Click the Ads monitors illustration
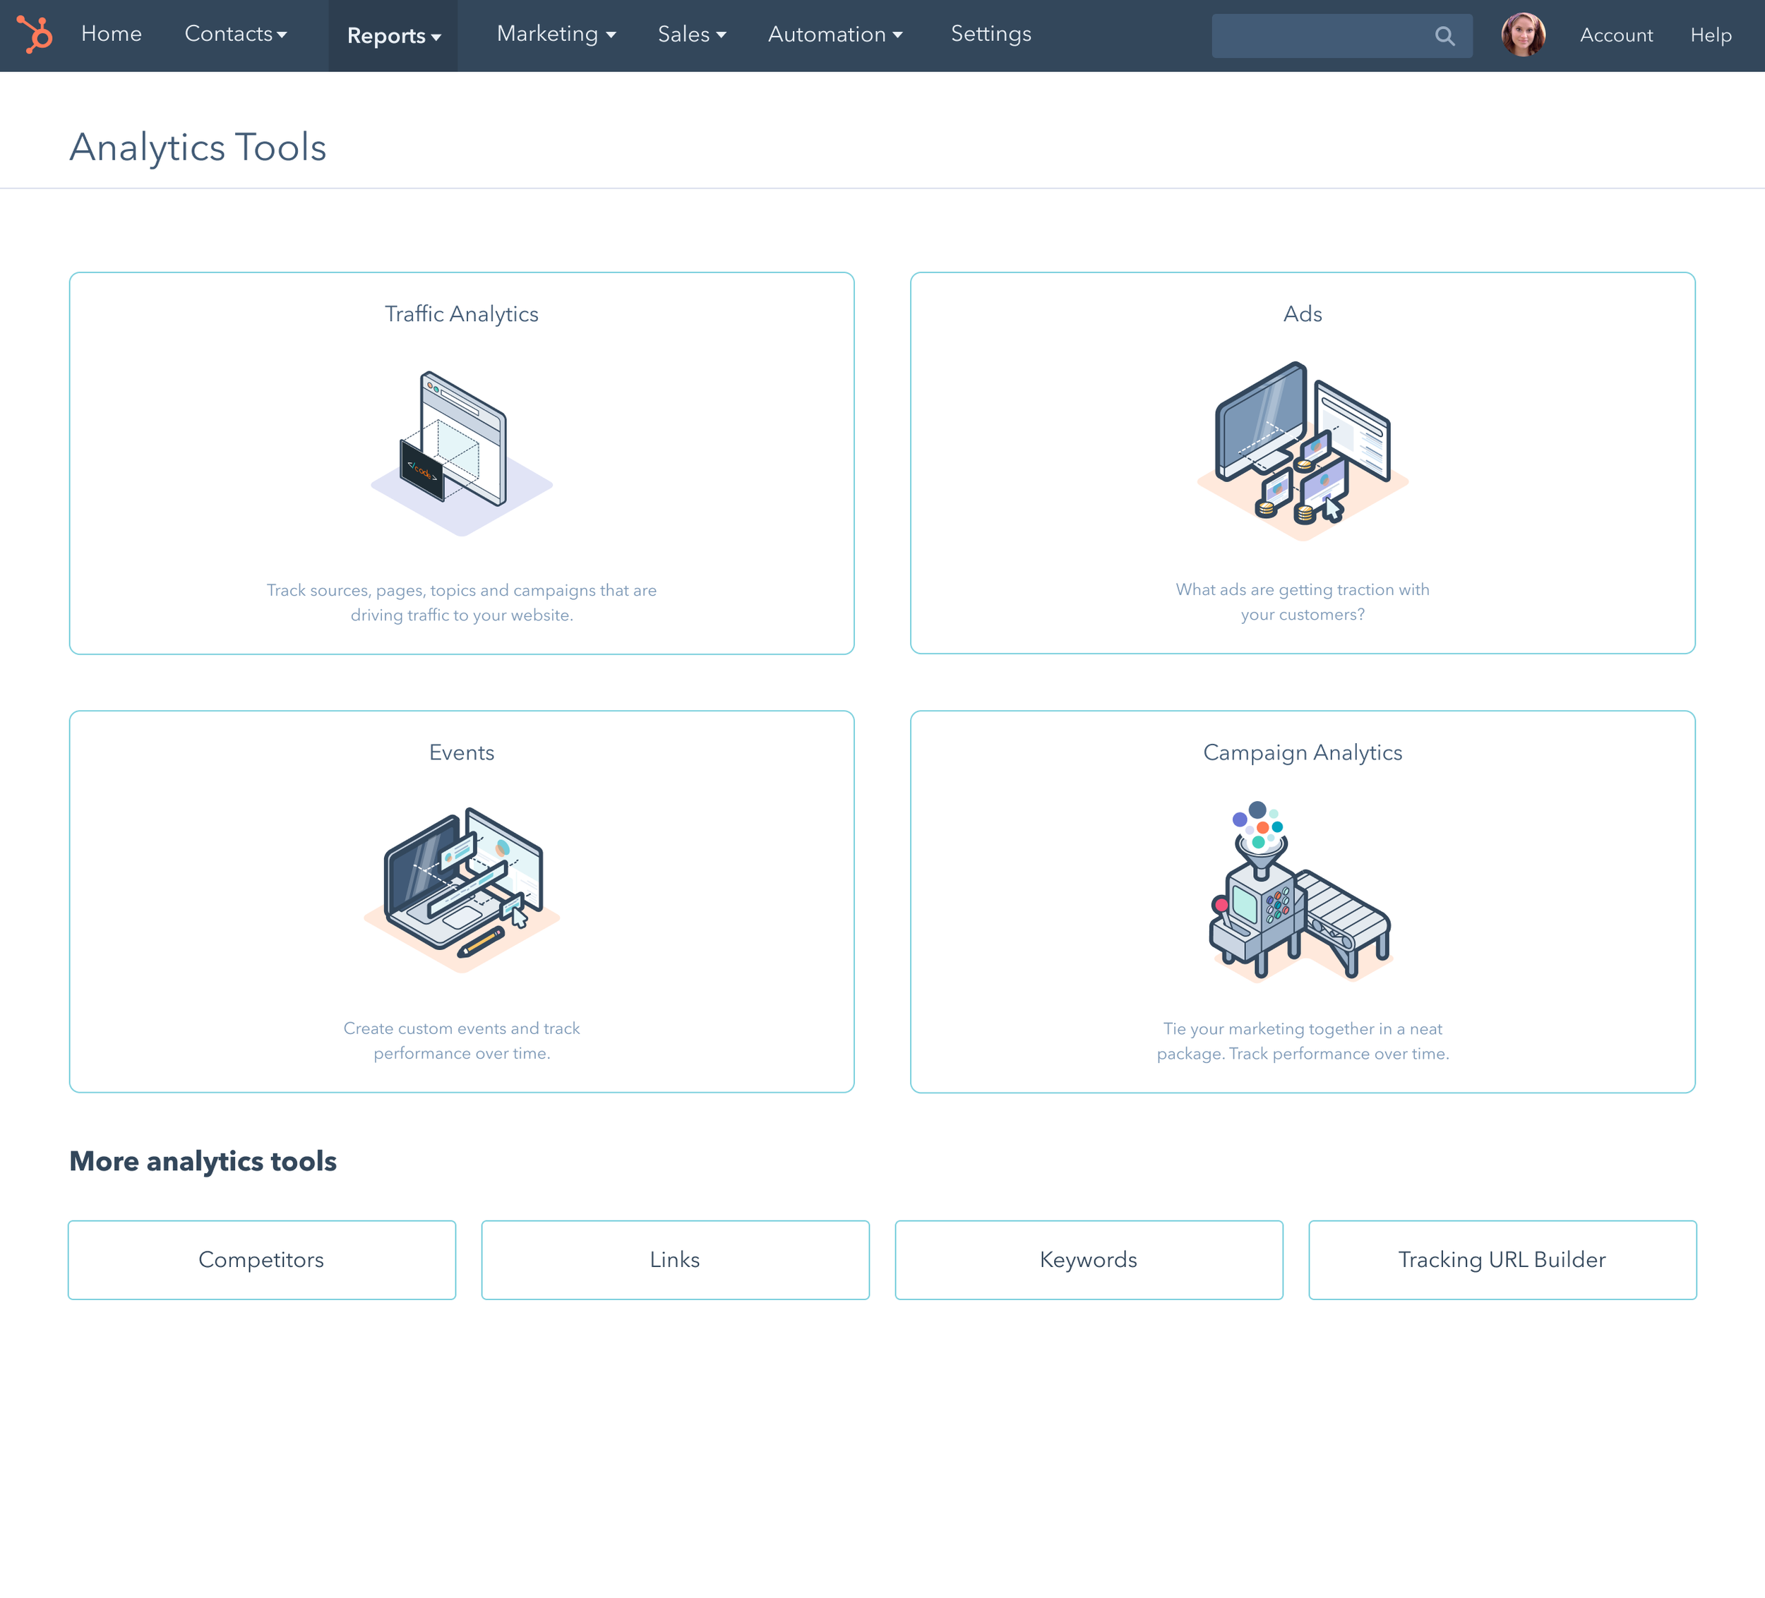 coord(1302,451)
